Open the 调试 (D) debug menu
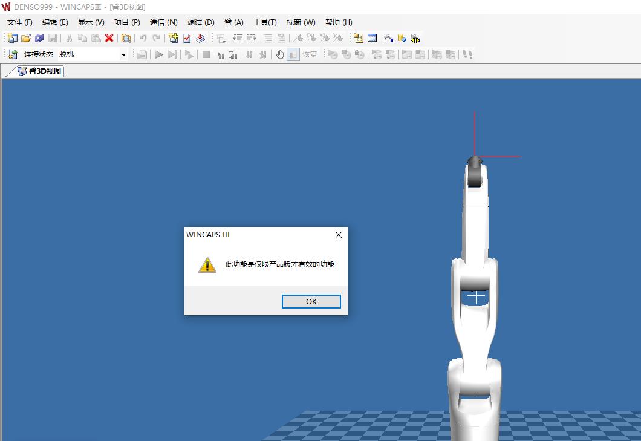This screenshot has height=441, width=641. [201, 22]
